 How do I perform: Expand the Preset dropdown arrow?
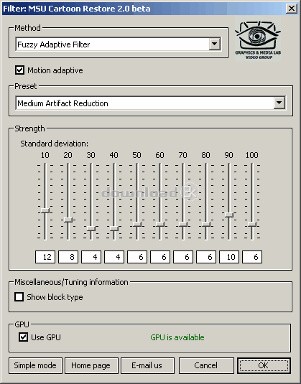point(279,103)
